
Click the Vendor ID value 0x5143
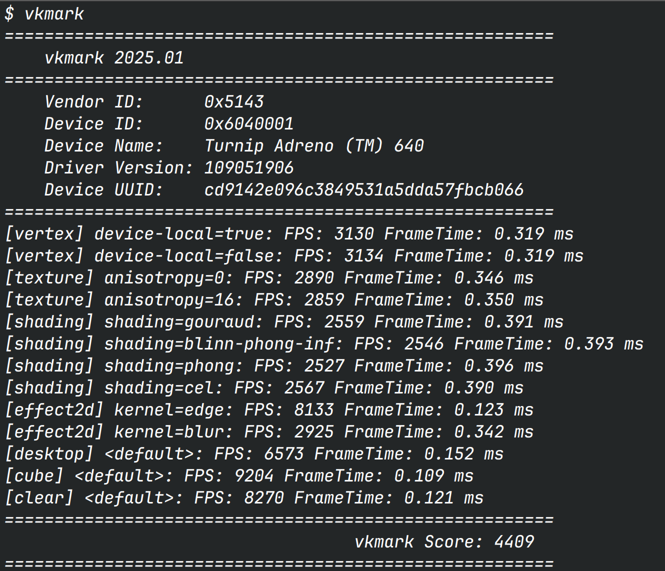point(233,102)
